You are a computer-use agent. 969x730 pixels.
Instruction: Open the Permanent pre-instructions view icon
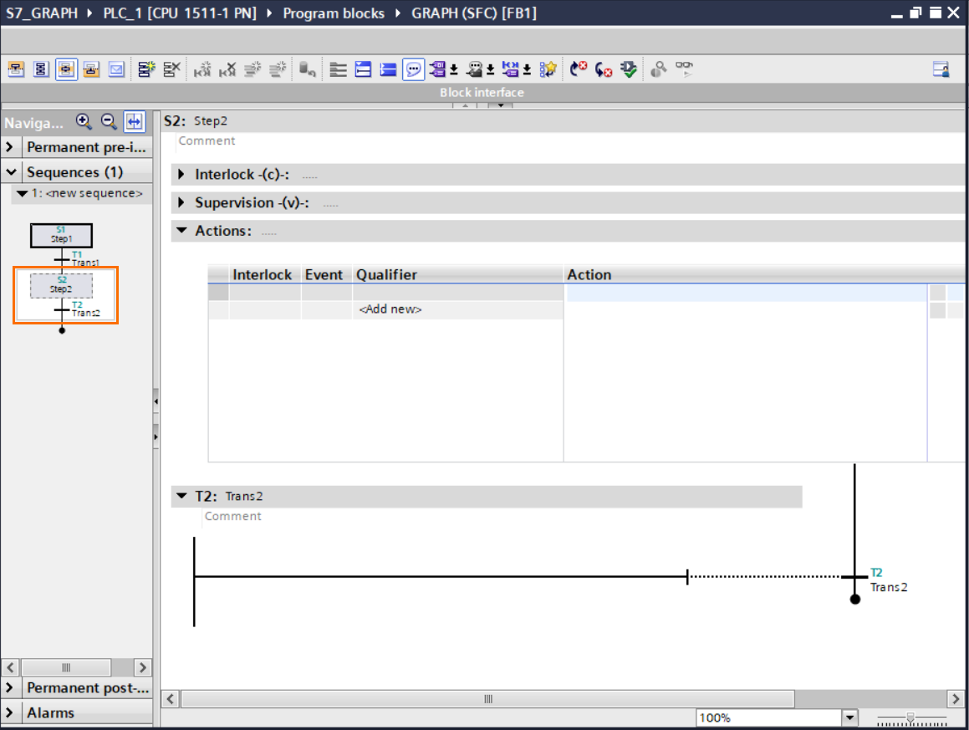[x=16, y=69]
